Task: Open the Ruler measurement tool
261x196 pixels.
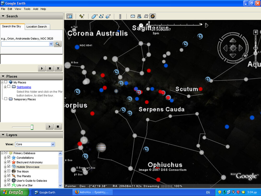Action: pos(120,16)
